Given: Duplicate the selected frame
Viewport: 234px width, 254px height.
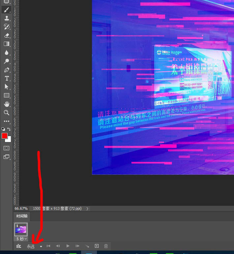Looking at the screenshot, I should (x=97, y=246).
